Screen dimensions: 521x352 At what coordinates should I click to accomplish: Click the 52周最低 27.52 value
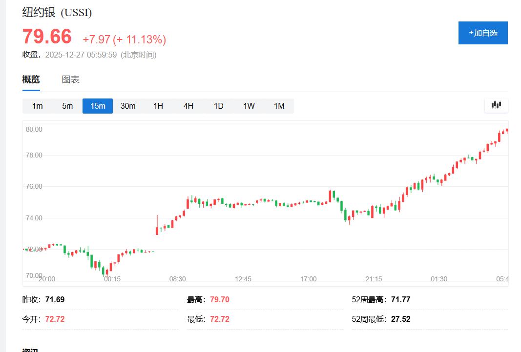400,319
